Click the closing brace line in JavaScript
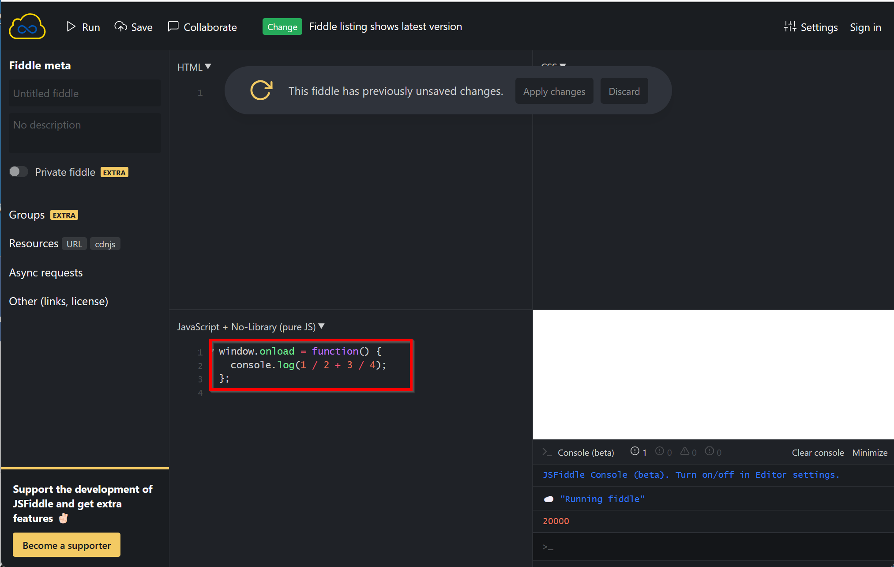This screenshot has height=567, width=894. (224, 378)
